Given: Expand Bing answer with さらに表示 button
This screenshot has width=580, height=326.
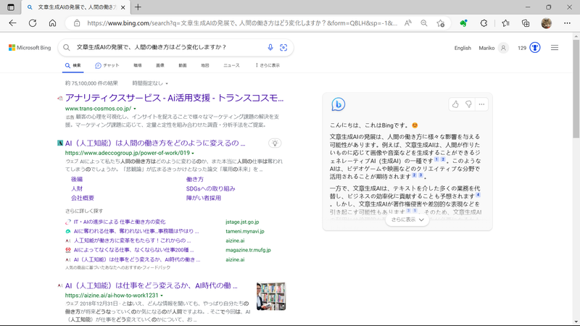Looking at the screenshot, I should click(x=407, y=220).
